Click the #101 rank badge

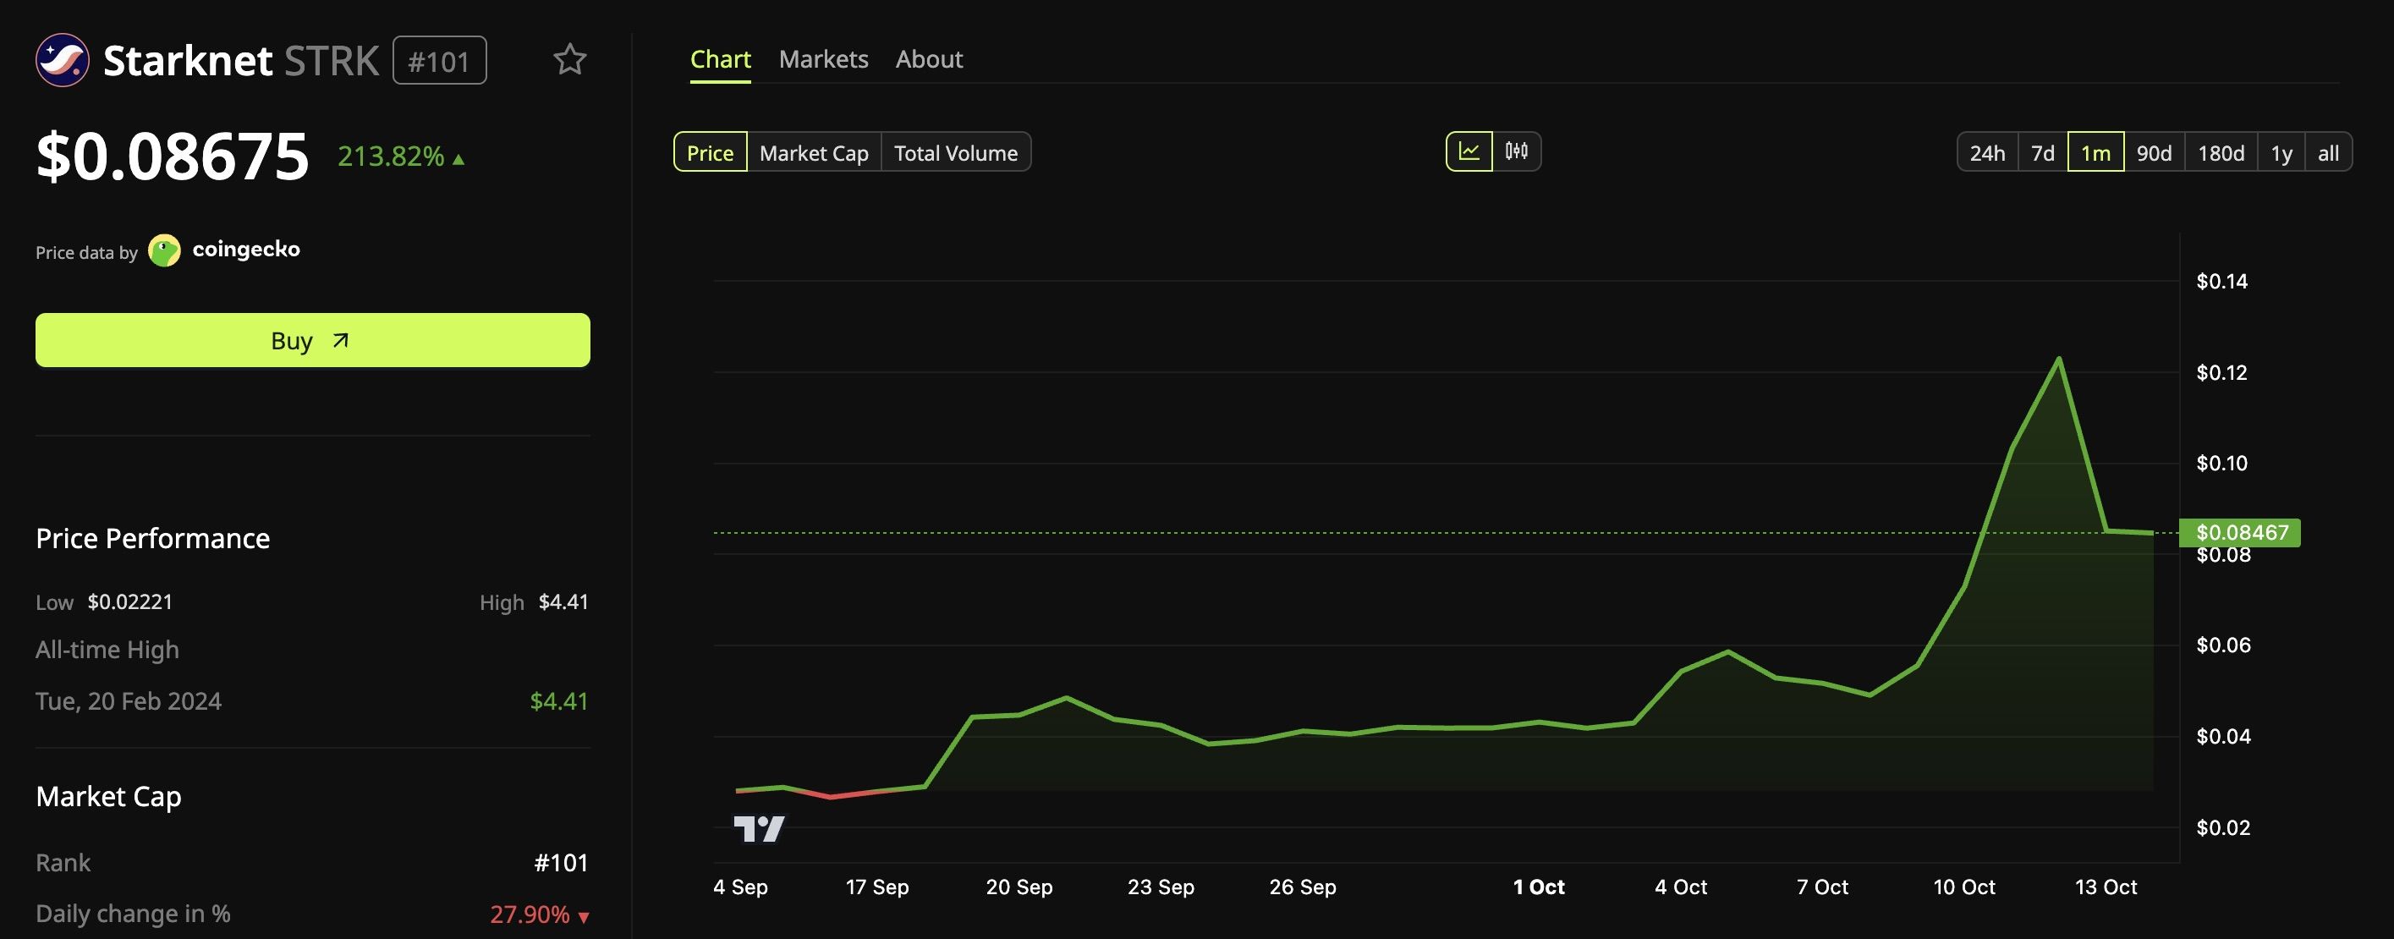pyautogui.click(x=440, y=60)
